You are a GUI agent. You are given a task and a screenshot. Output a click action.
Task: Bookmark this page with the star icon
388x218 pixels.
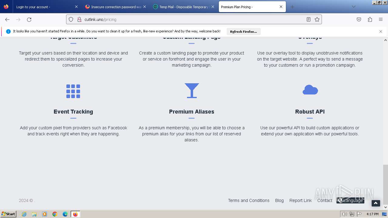click(x=317, y=19)
